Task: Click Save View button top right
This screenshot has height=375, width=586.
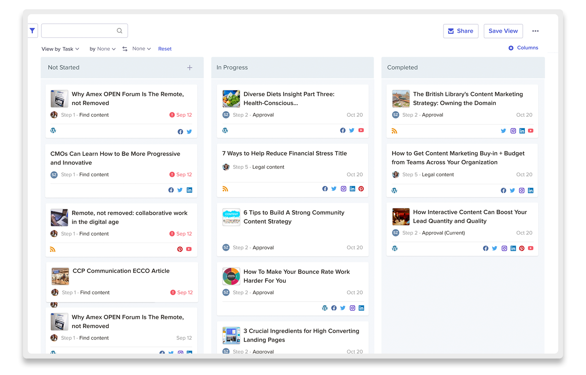Action: coord(503,30)
